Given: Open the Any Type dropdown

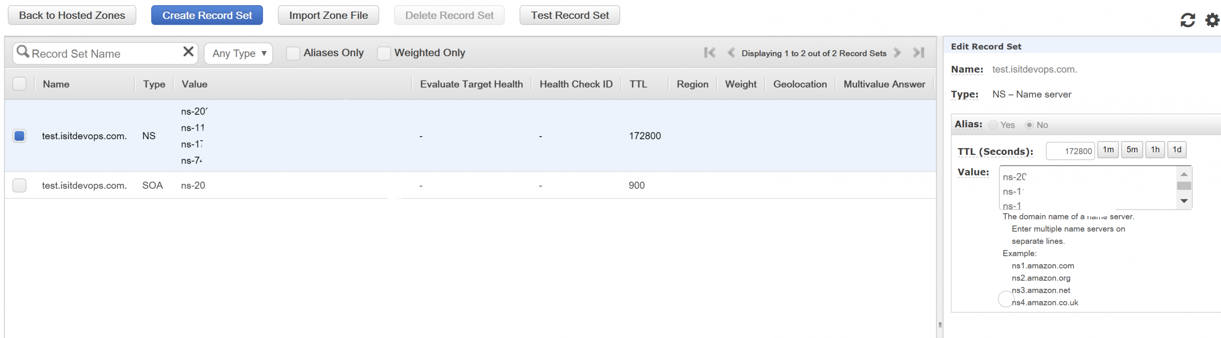Looking at the screenshot, I should [x=238, y=53].
